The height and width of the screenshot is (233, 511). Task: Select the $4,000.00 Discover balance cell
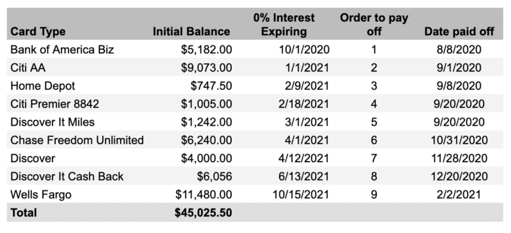coord(206,158)
